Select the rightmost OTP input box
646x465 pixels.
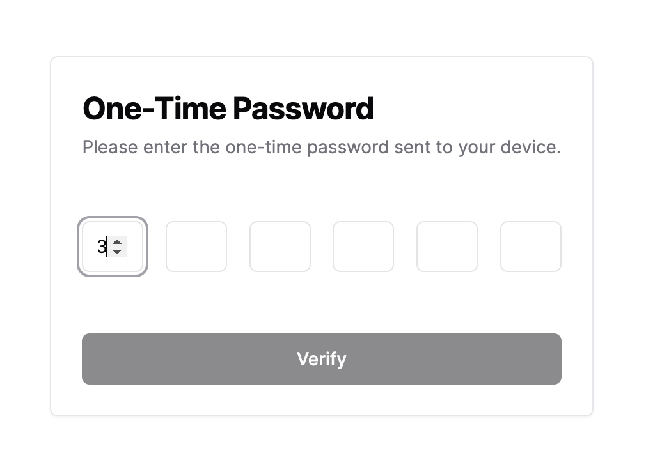click(531, 247)
